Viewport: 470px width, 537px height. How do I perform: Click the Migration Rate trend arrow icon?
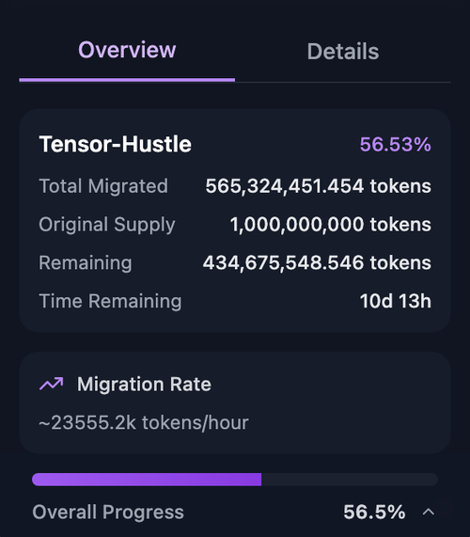click(x=52, y=384)
